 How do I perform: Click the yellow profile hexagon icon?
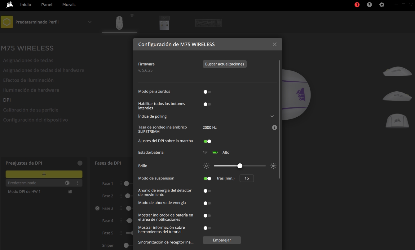(x=7, y=22)
